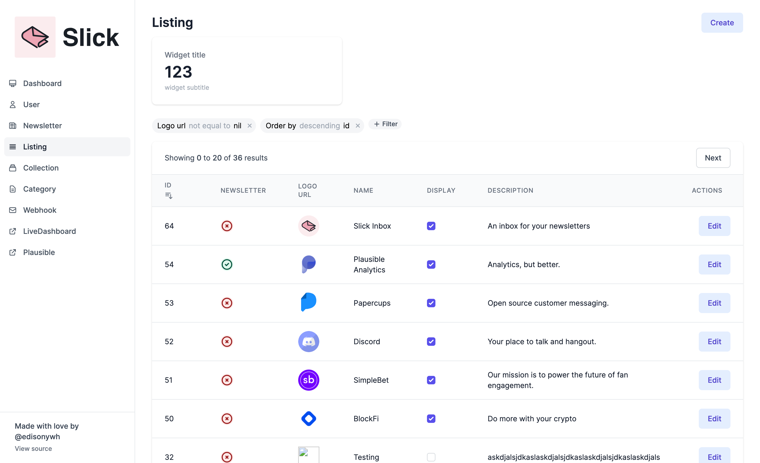
Task: Click the ID column descending sort icon
Action: pyautogui.click(x=168, y=196)
